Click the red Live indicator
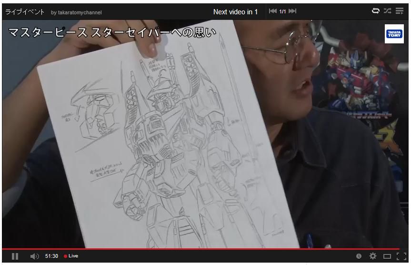Viewport: 411px width, 265px height. pyautogui.click(x=71, y=256)
